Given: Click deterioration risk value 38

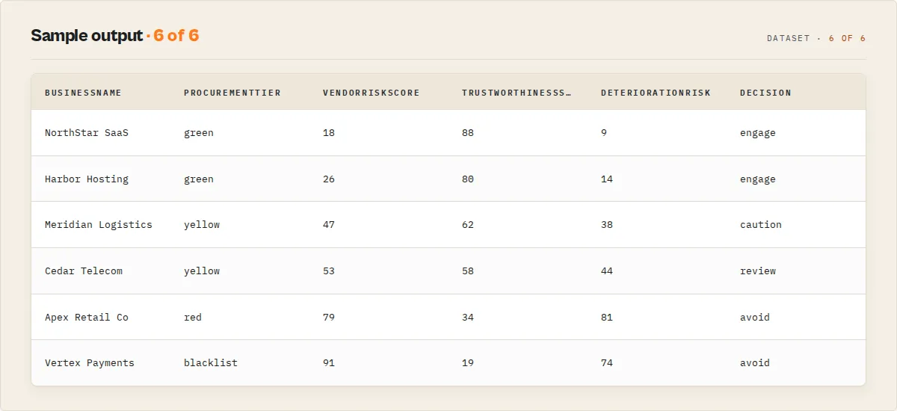Looking at the screenshot, I should (x=607, y=225).
